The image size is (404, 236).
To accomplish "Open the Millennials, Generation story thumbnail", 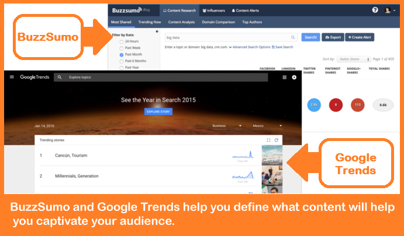I will click(x=272, y=176).
